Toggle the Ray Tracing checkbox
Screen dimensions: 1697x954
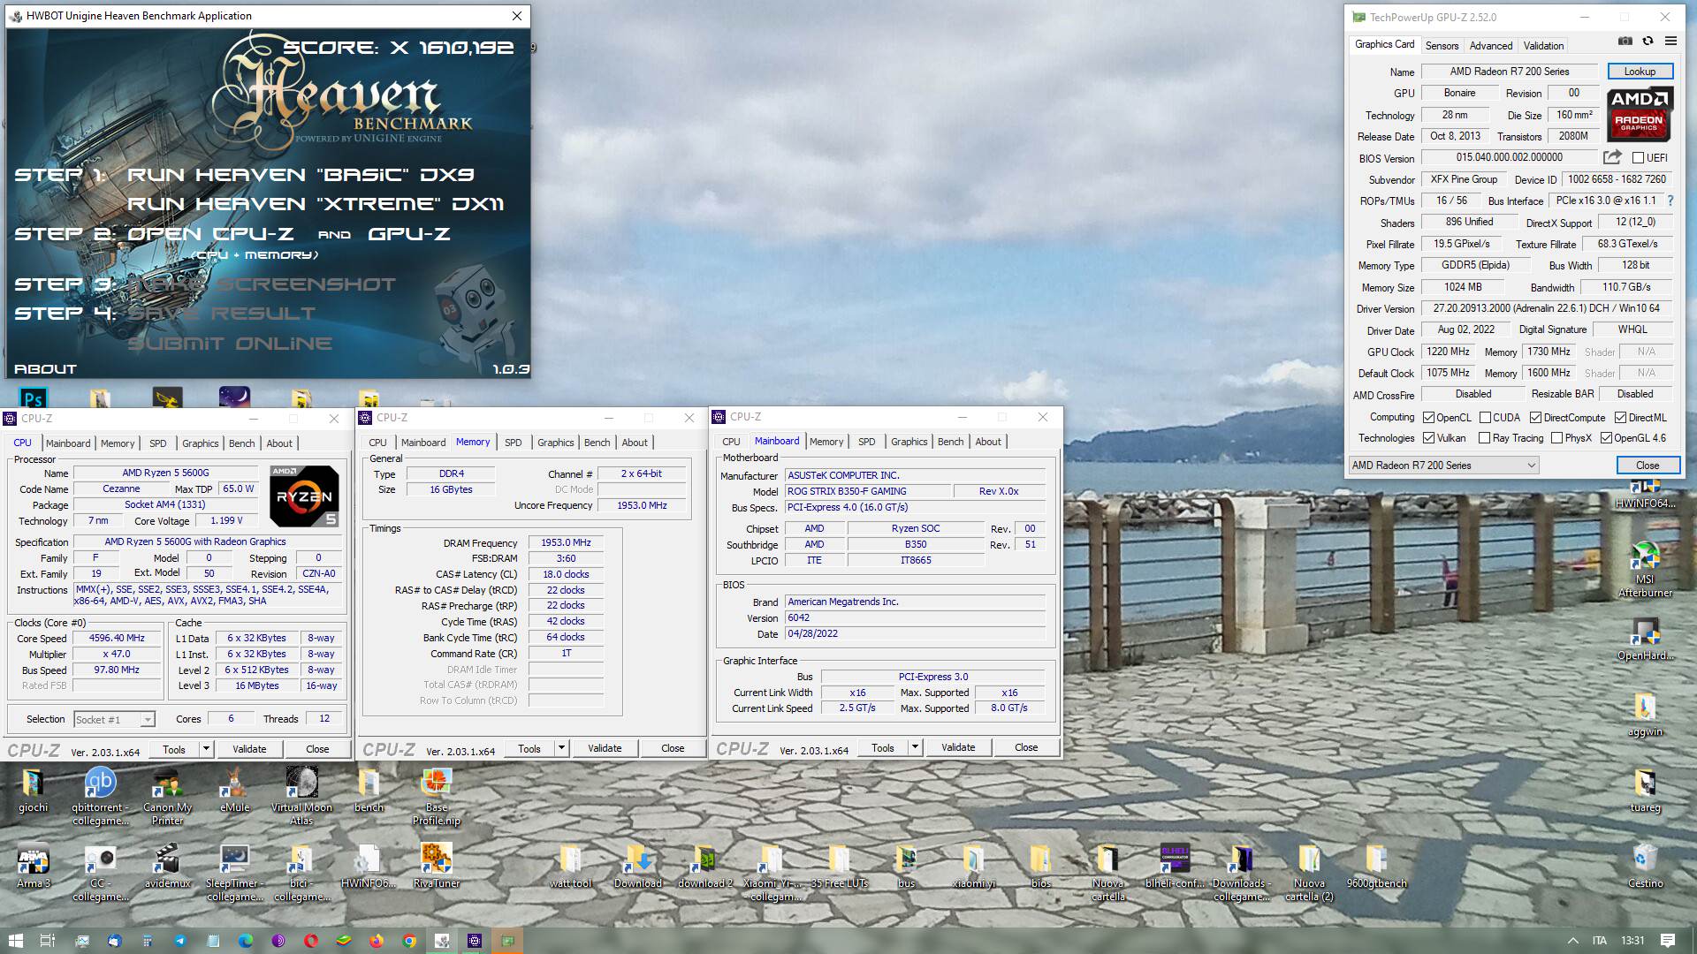pyautogui.click(x=1485, y=438)
